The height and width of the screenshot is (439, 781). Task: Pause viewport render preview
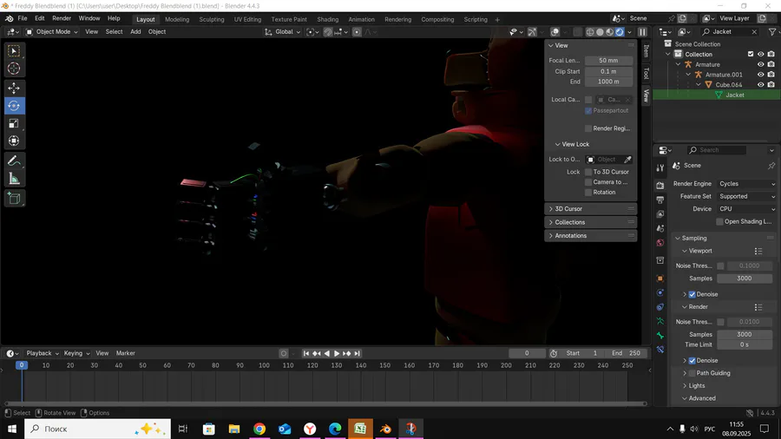[x=642, y=32]
